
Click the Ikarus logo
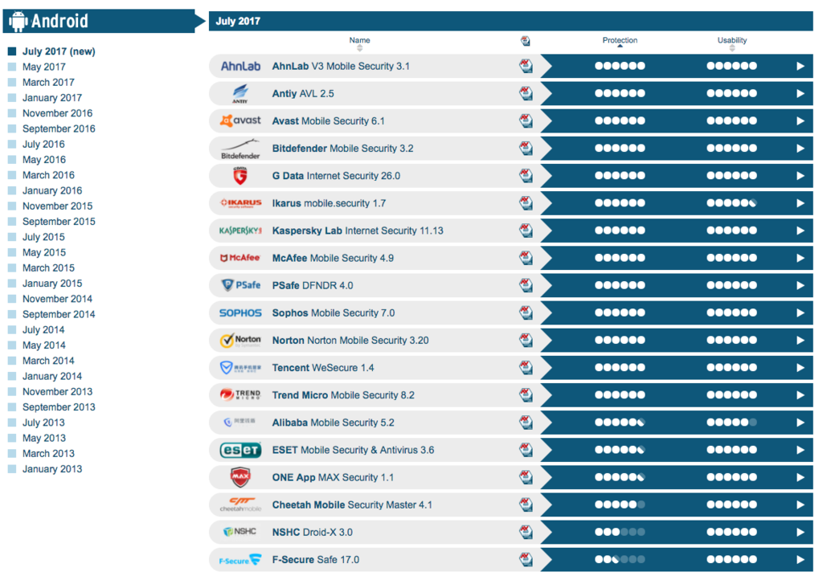[x=240, y=203]
